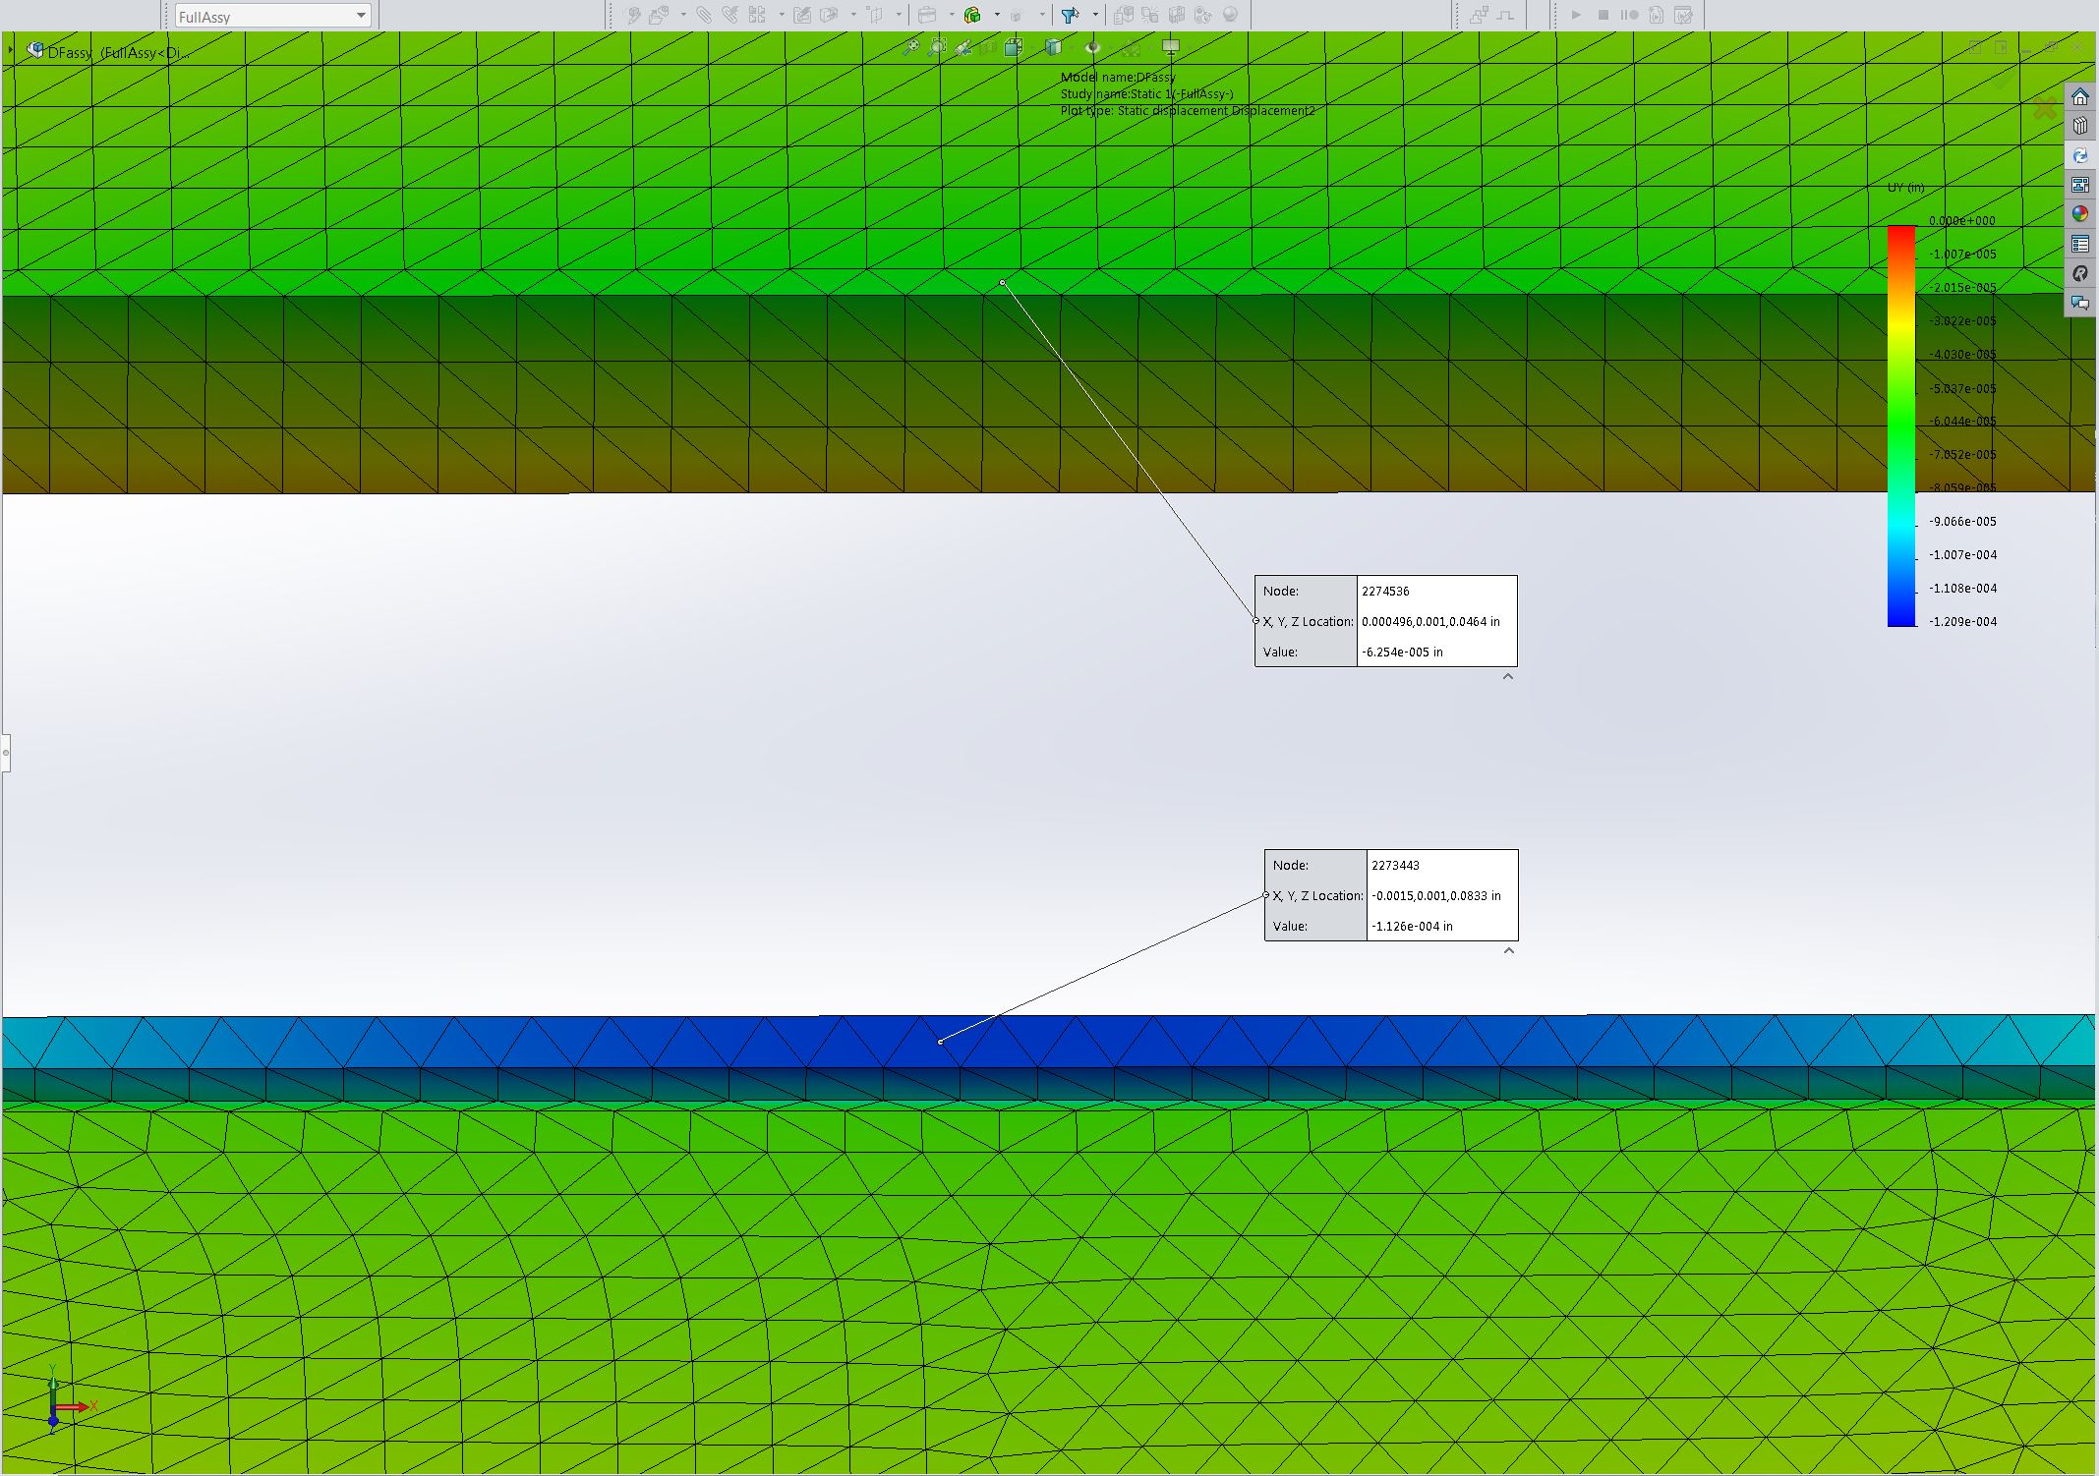Click the blue end of the UY color legend
This screenshot has width=2099, height=1476.
(1901, 617)
